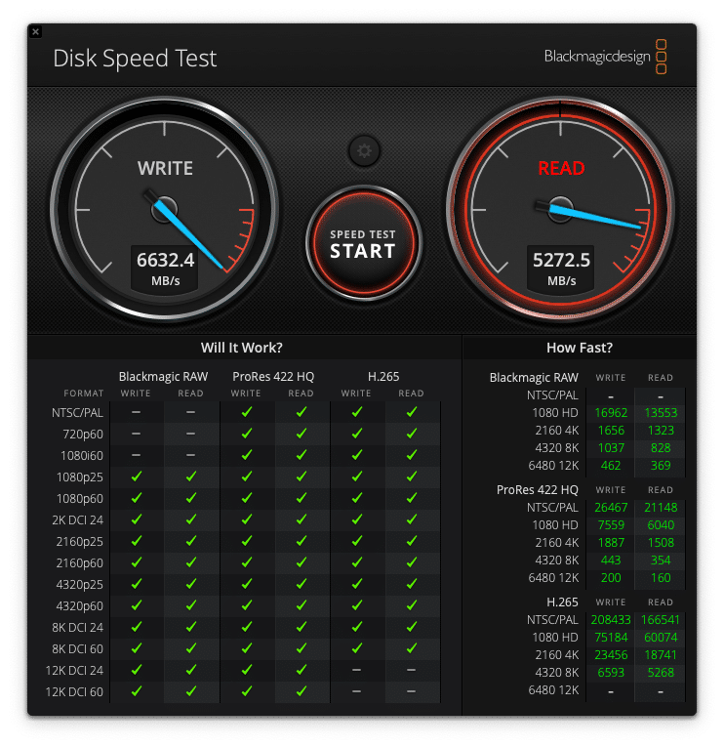Click ProRes 6480 12K write value 200
The image size is (724, 747).
(611, 578)
